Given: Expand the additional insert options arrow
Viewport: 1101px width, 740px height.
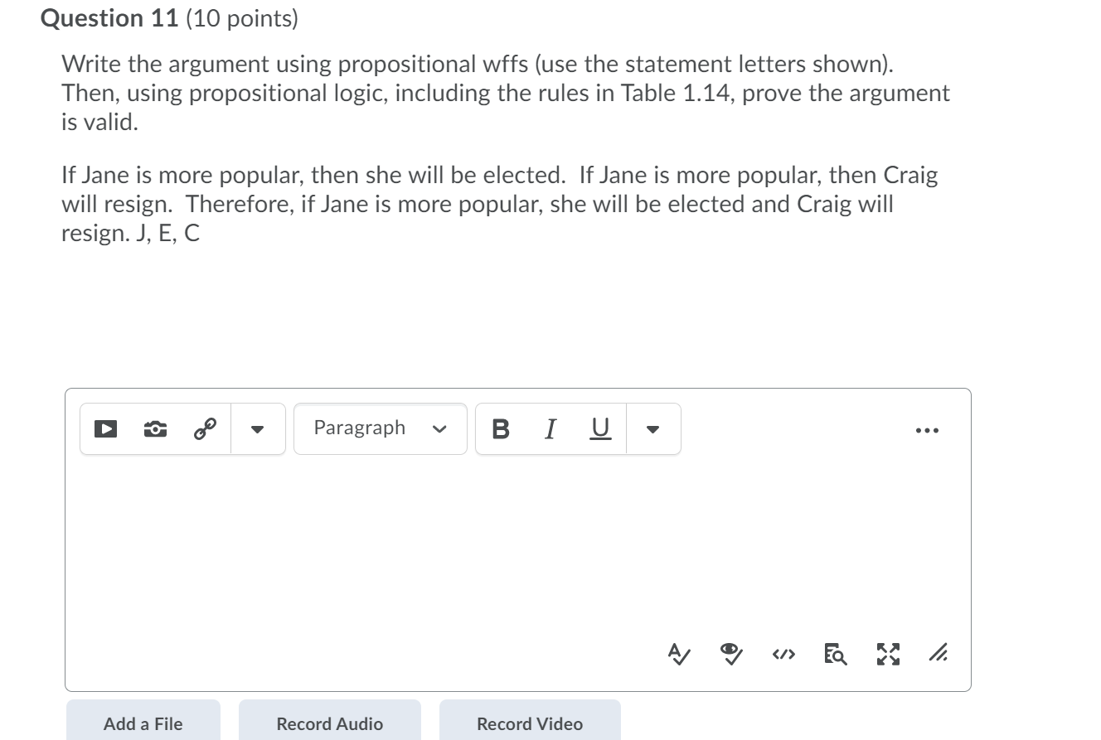Looking at the screenshot, I should [x=258, y=428].
